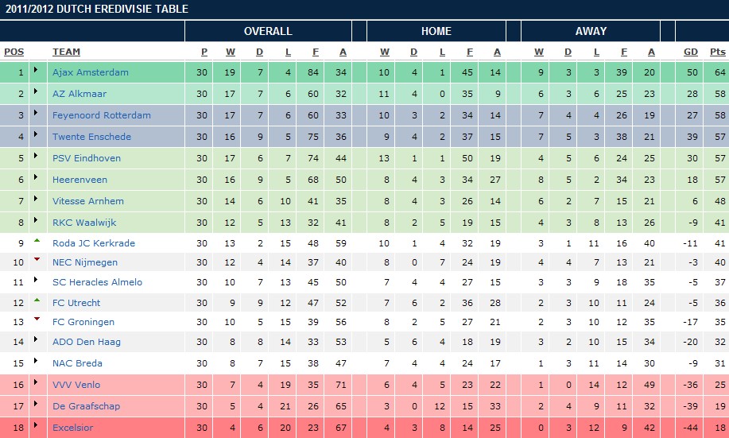Image resolution: width=729 pixels, height=438 pixels.
Task: Select the HOME section header
Action: point(436,32)
